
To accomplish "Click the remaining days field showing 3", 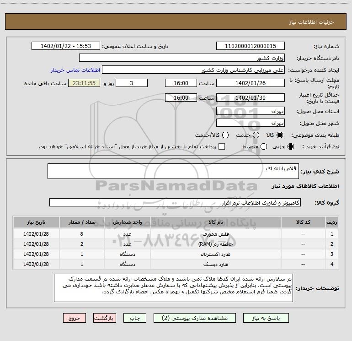I will click(x=132, y=83).
